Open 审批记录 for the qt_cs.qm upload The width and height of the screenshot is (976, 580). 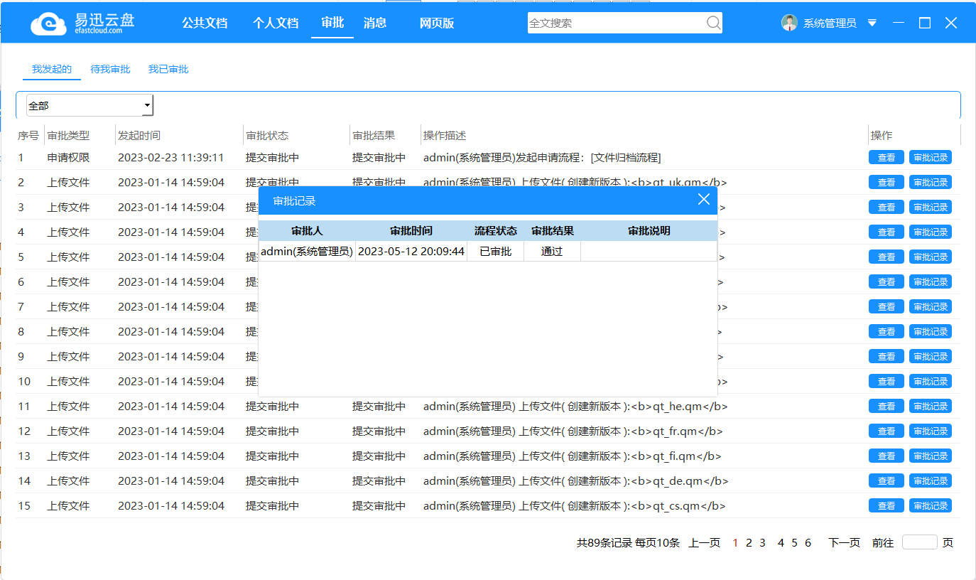click(931, 505)
